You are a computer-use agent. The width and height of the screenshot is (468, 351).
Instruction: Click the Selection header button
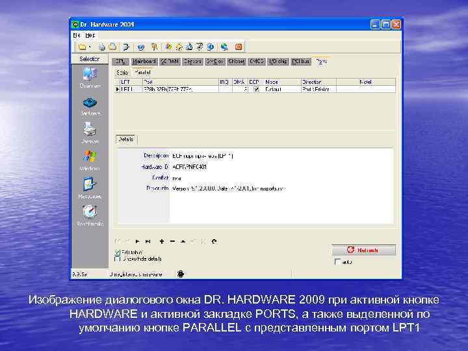(90, 58)
